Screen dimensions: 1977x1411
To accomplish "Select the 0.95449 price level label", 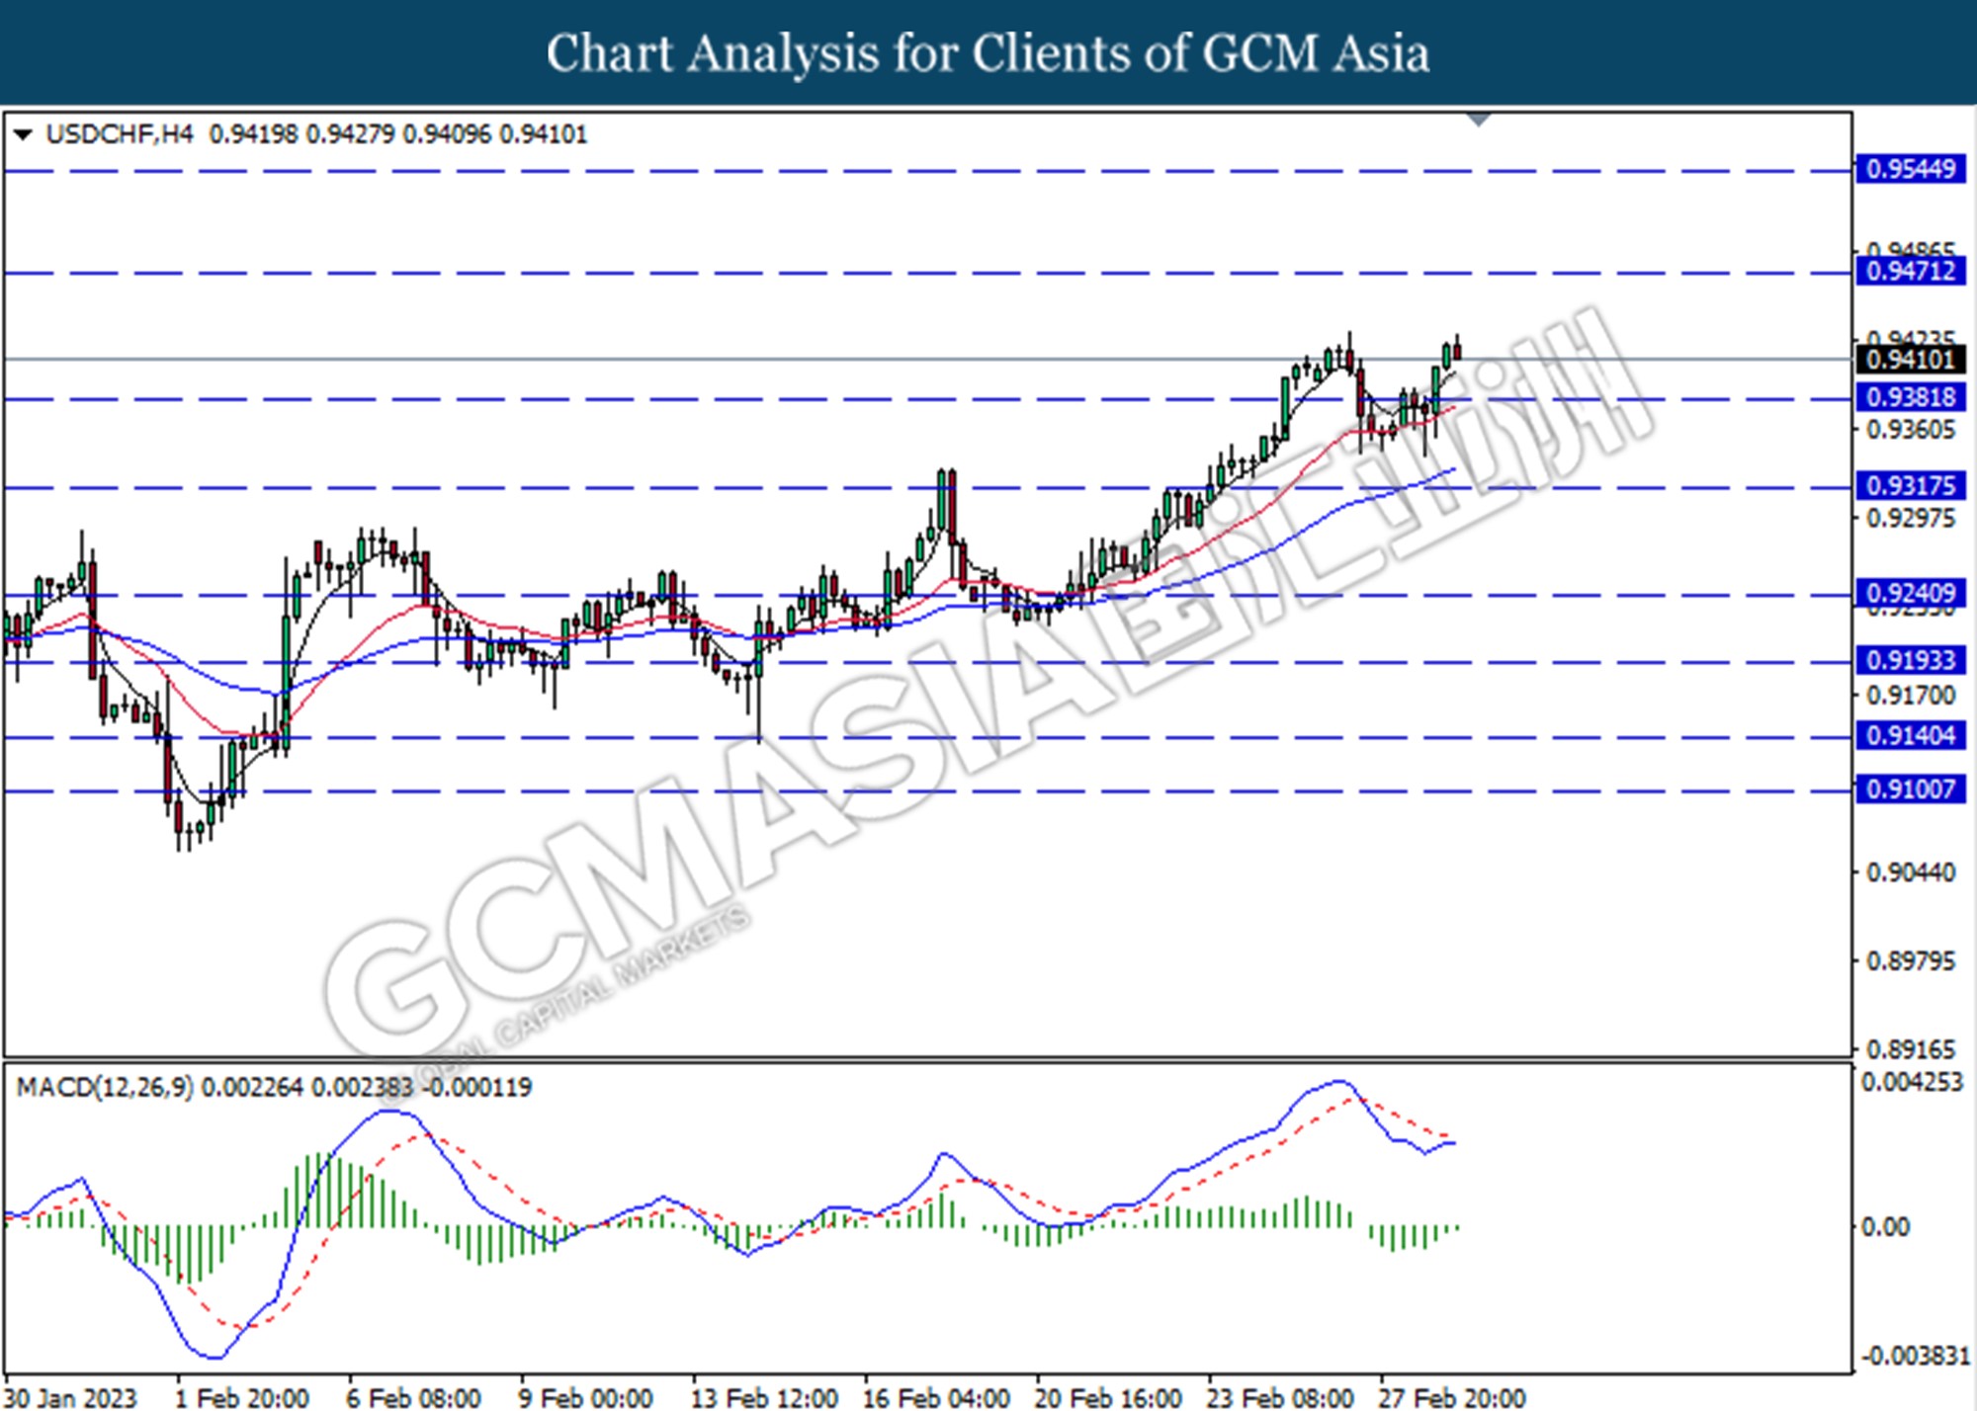I will coord(1910,169).
